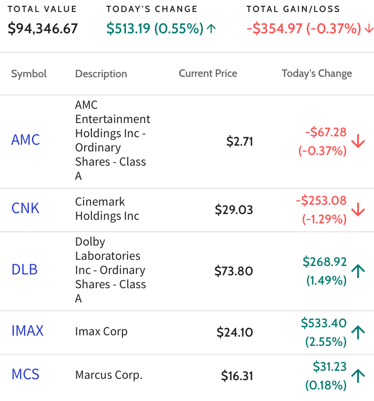
Task: Click the green up arrow for IMAX
Action: coord(358,332)
